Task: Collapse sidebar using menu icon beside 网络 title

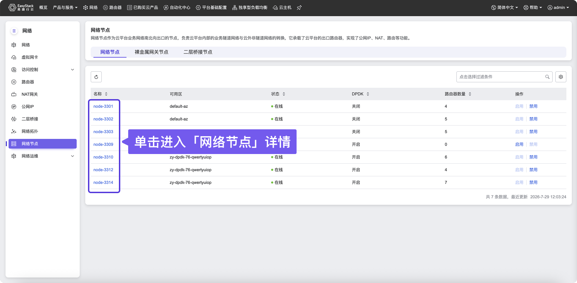Action: (14, 31)
